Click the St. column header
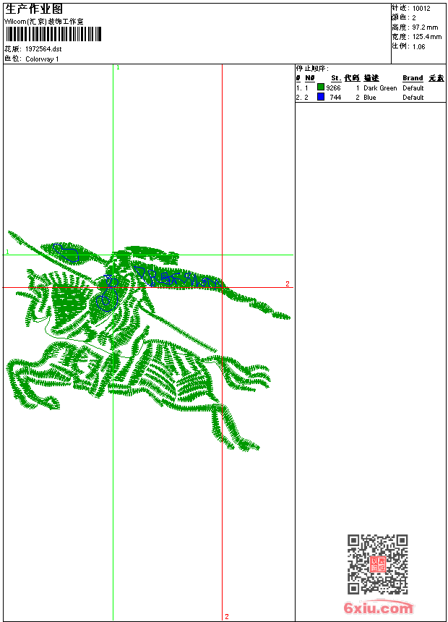The image size is (448, 622). (x=336, y=78)
